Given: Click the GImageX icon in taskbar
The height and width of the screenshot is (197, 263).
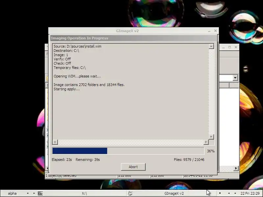Looking at the screenshot, I should click(130, 193).
